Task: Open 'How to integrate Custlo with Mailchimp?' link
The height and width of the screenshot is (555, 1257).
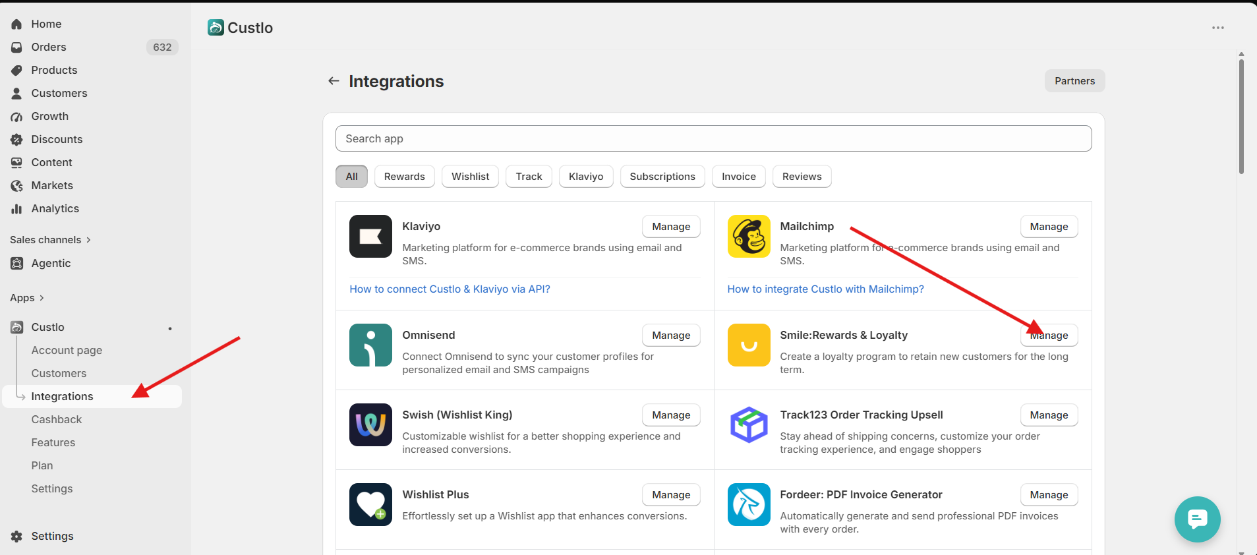Action: tap(825, 289)
